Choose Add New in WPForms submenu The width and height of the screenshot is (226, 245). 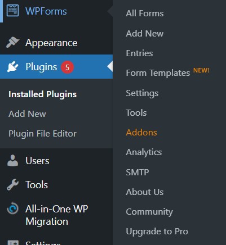[x=145, y=34]
